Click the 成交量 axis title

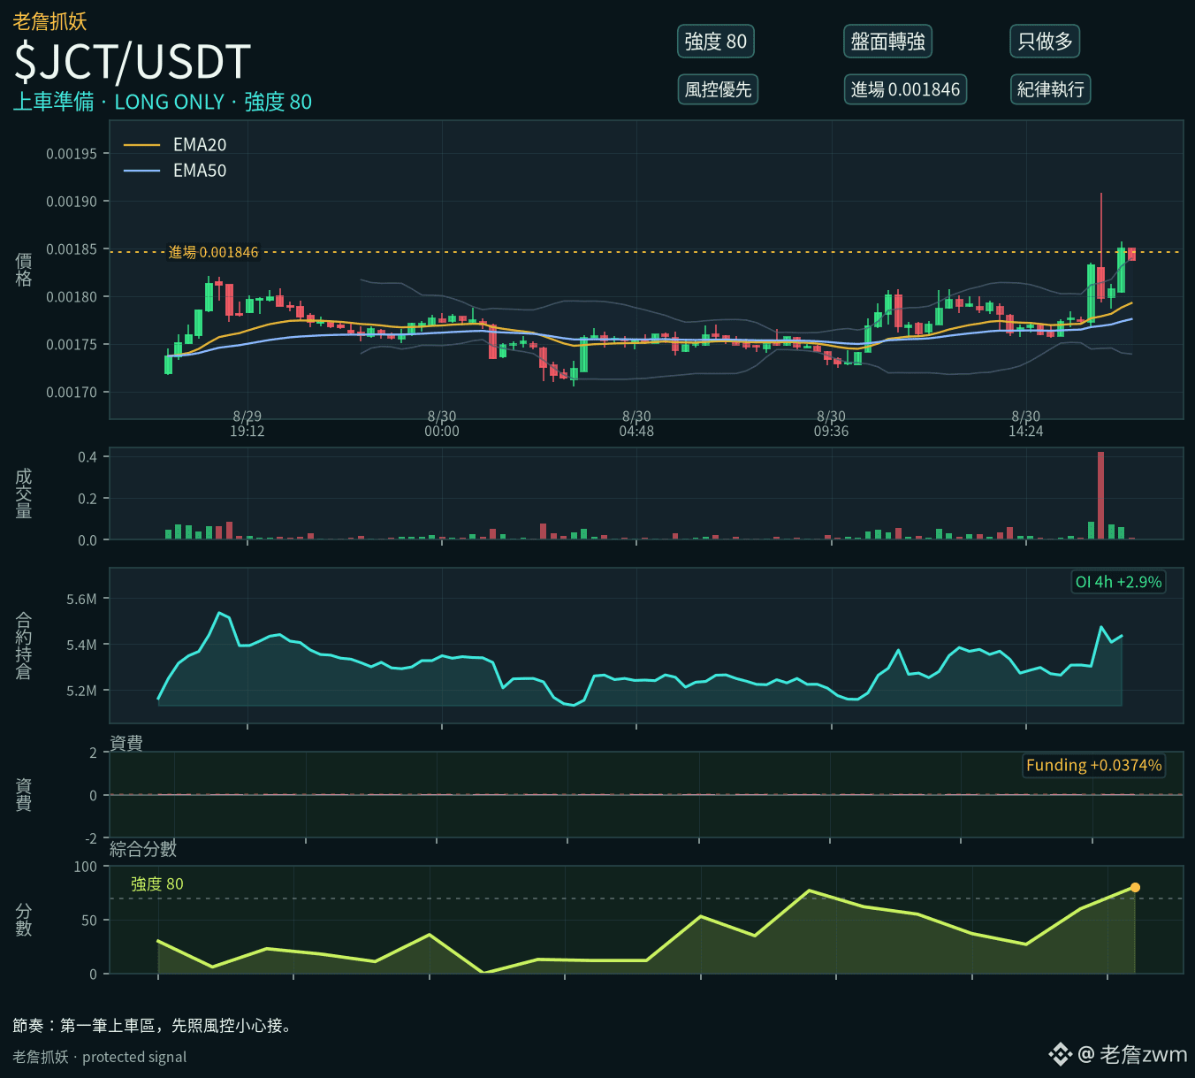24,493
